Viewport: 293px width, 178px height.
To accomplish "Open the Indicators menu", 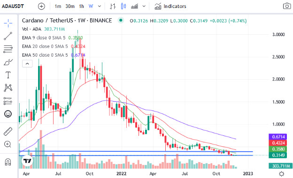I will click(170, 7).
